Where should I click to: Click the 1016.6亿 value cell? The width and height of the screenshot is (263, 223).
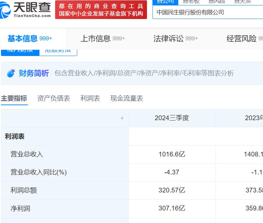(x=172, y=154)
